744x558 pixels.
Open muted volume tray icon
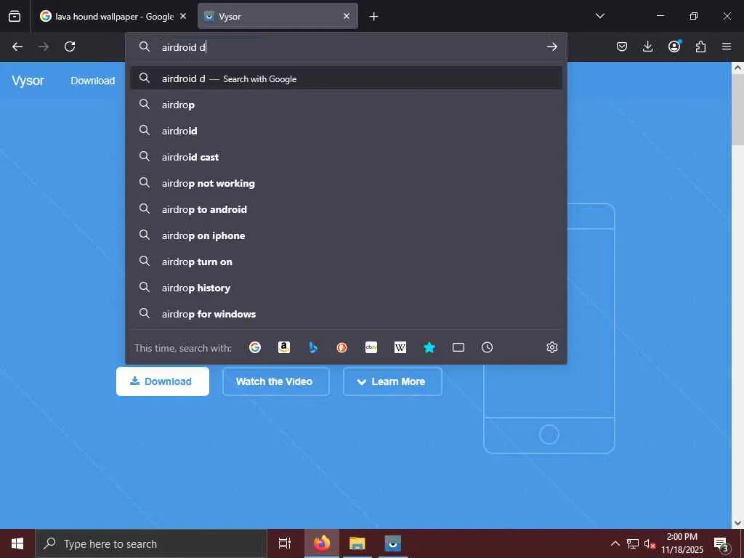click(x=650, y=543)
